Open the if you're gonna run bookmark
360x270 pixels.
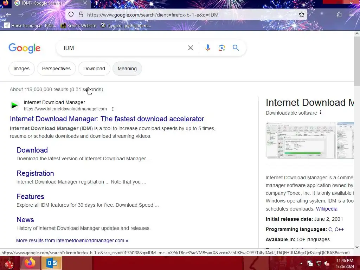[x=126, y=25]
